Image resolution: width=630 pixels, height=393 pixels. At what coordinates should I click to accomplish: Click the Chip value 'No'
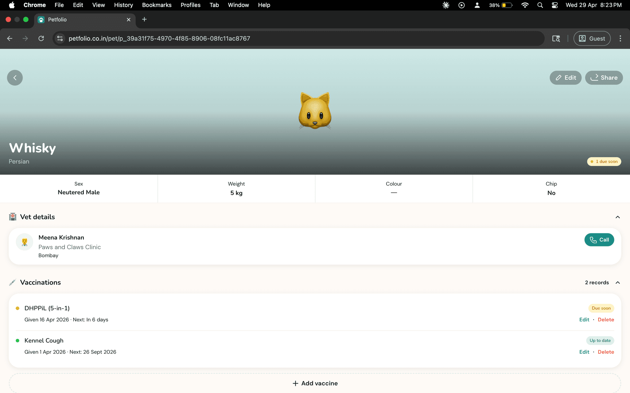551,193
